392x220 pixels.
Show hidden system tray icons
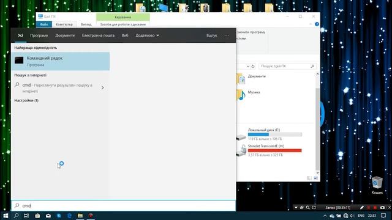(325, 216)
